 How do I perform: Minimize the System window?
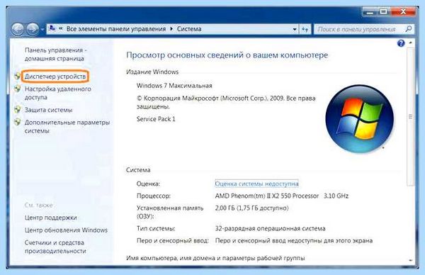pyautogui.click(x=370, y=11)
